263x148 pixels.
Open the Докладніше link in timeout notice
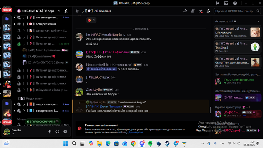click(x=136, y=132)
